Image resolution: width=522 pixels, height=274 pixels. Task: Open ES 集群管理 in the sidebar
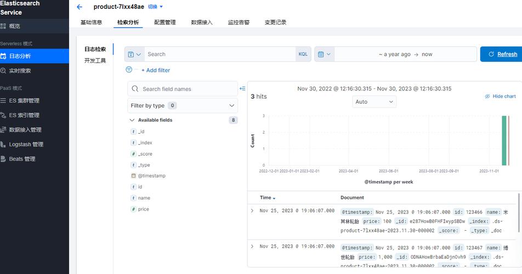point(35,100)
